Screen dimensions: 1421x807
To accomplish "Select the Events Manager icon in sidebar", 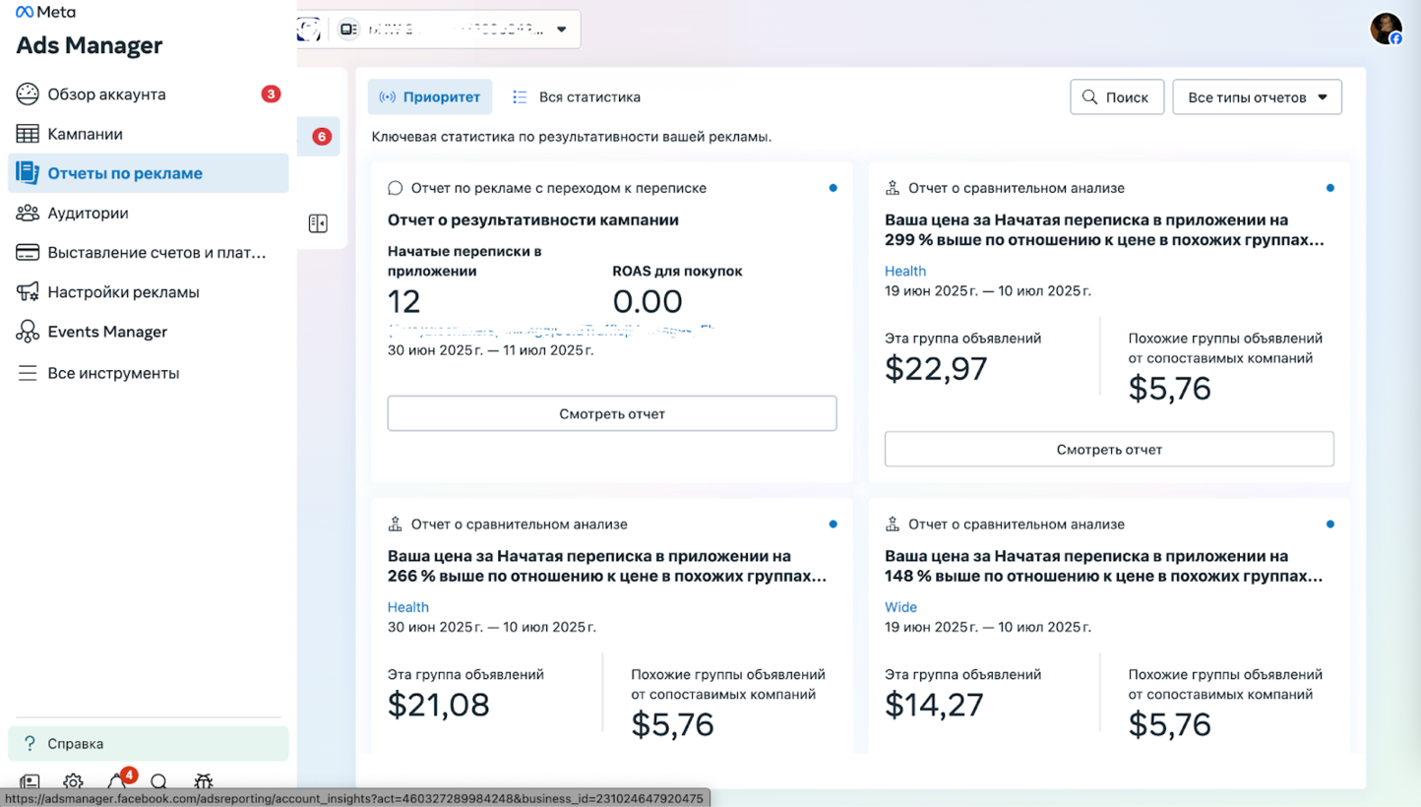I will pos(28,332).
